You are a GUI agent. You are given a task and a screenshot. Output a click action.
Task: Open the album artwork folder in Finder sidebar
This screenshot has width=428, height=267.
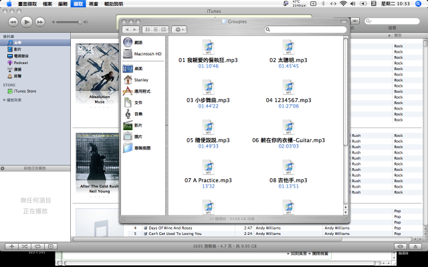pyautogui.click(x=136, y=148)
